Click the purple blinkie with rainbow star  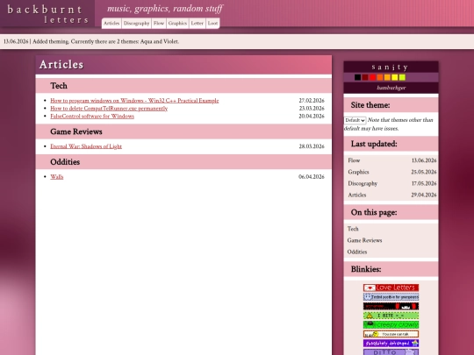pos(391,344)
